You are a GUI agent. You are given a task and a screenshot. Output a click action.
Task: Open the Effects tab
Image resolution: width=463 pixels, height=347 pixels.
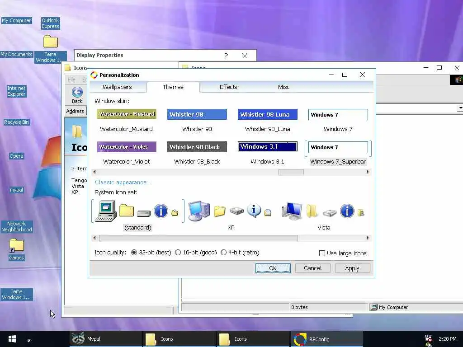[228, 87]
